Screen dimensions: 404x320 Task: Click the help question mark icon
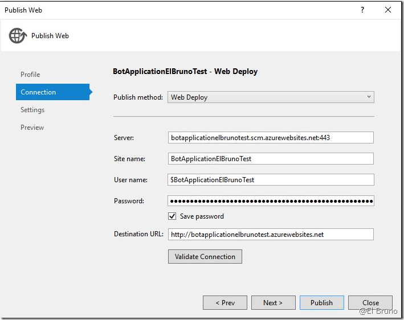pos(362,10)
